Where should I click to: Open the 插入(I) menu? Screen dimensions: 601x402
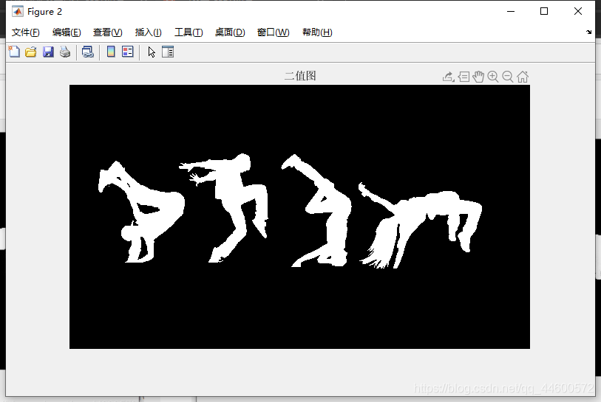(x=149, y=32)
